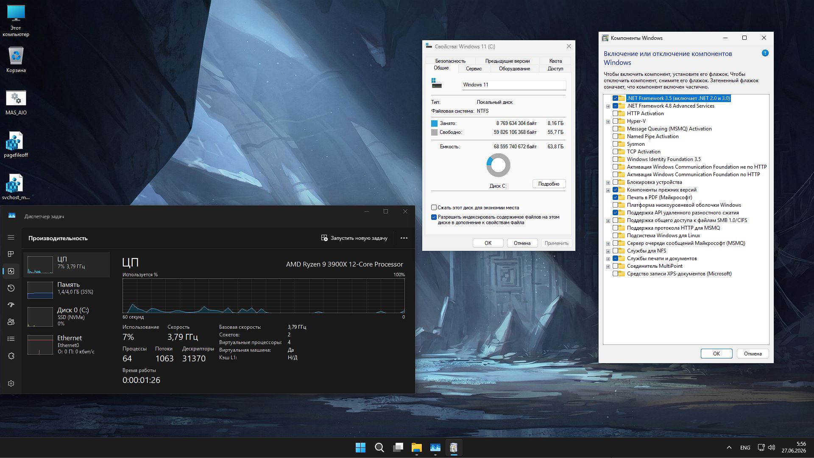Switch to Task Manager taskbar icon
814x458 pixels.
click(x=435, y=447)
